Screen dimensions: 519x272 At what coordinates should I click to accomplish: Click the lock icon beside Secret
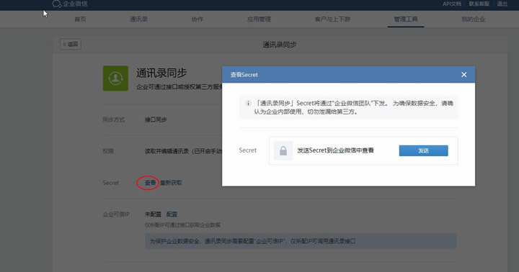283,150
